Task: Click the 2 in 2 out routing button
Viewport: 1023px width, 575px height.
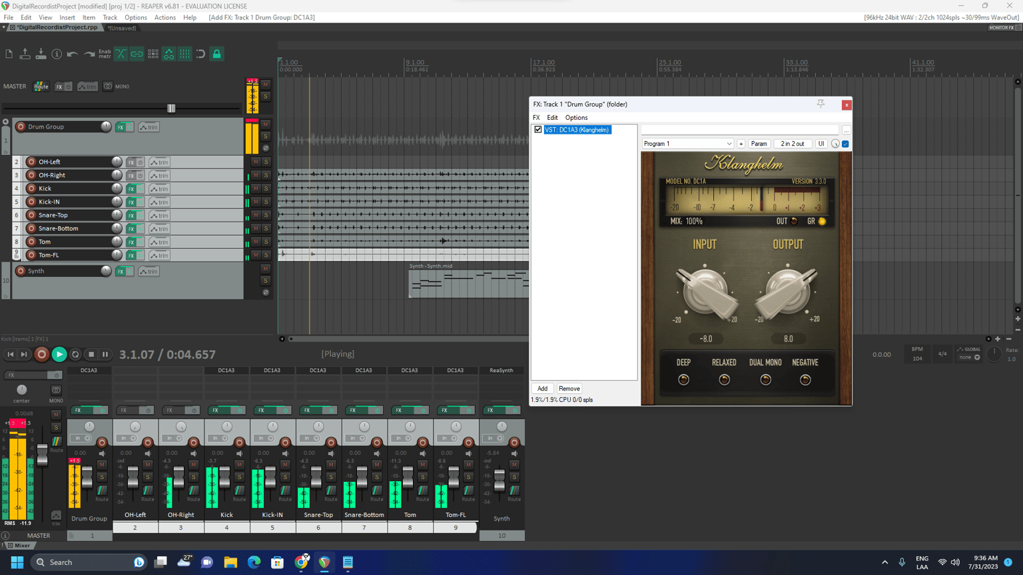Action: (x=792, y=144)
